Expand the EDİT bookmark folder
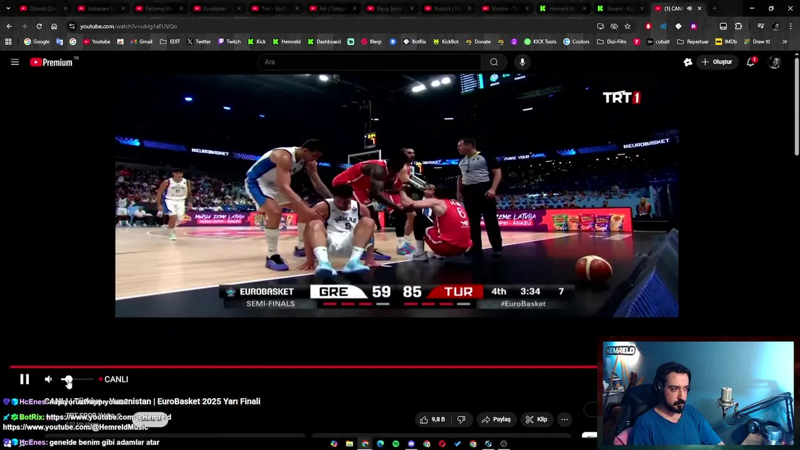The width and height of the screenshot is (800, 450). pyautogui.click(x=170, y=42)
